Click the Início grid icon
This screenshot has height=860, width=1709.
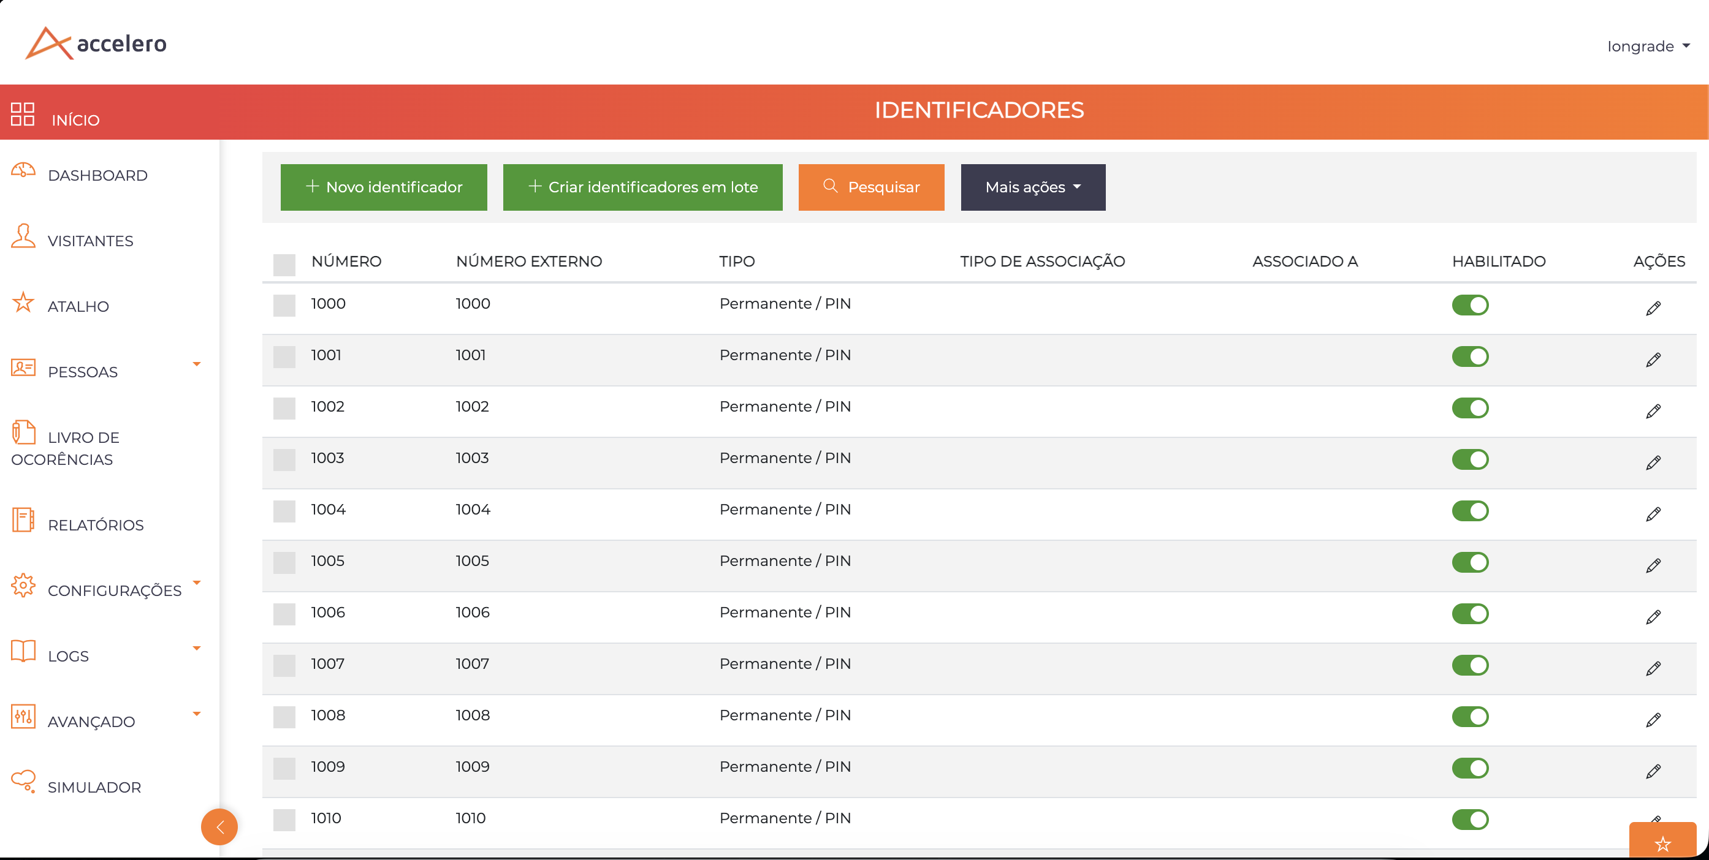click(x=23, y=113)
